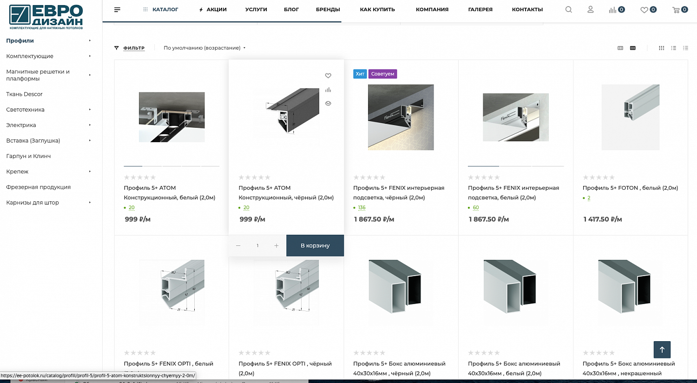Open the Фильтр filter panel

pyautogui.click(x=130, y=48)
